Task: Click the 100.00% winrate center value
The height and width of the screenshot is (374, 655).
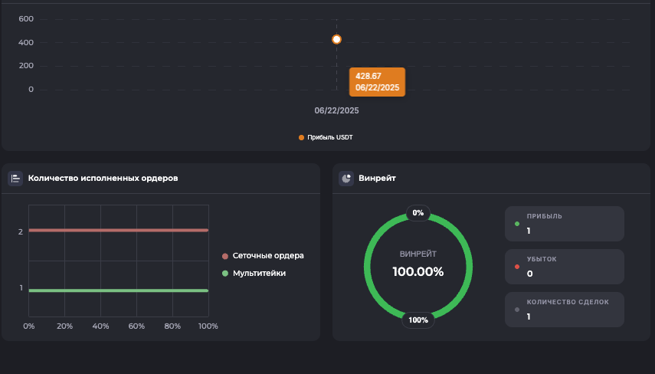Action: tap(418, 271)
